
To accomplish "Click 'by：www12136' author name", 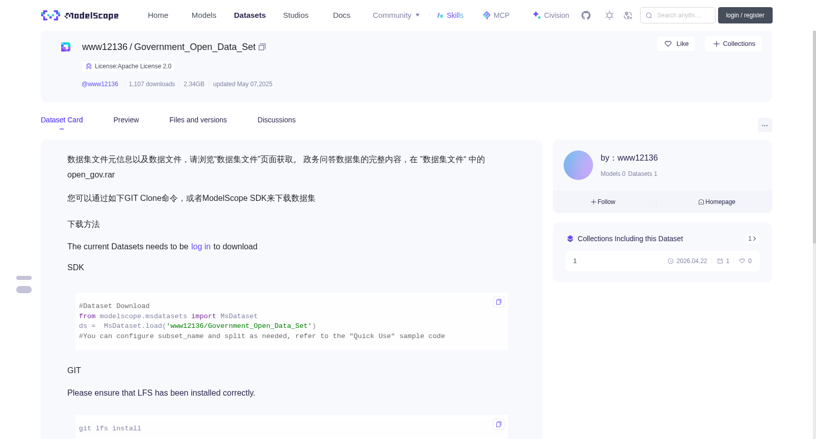I will point(629,158).
